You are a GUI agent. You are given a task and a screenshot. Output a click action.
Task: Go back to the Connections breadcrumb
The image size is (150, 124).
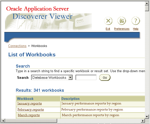click(17, 46)
